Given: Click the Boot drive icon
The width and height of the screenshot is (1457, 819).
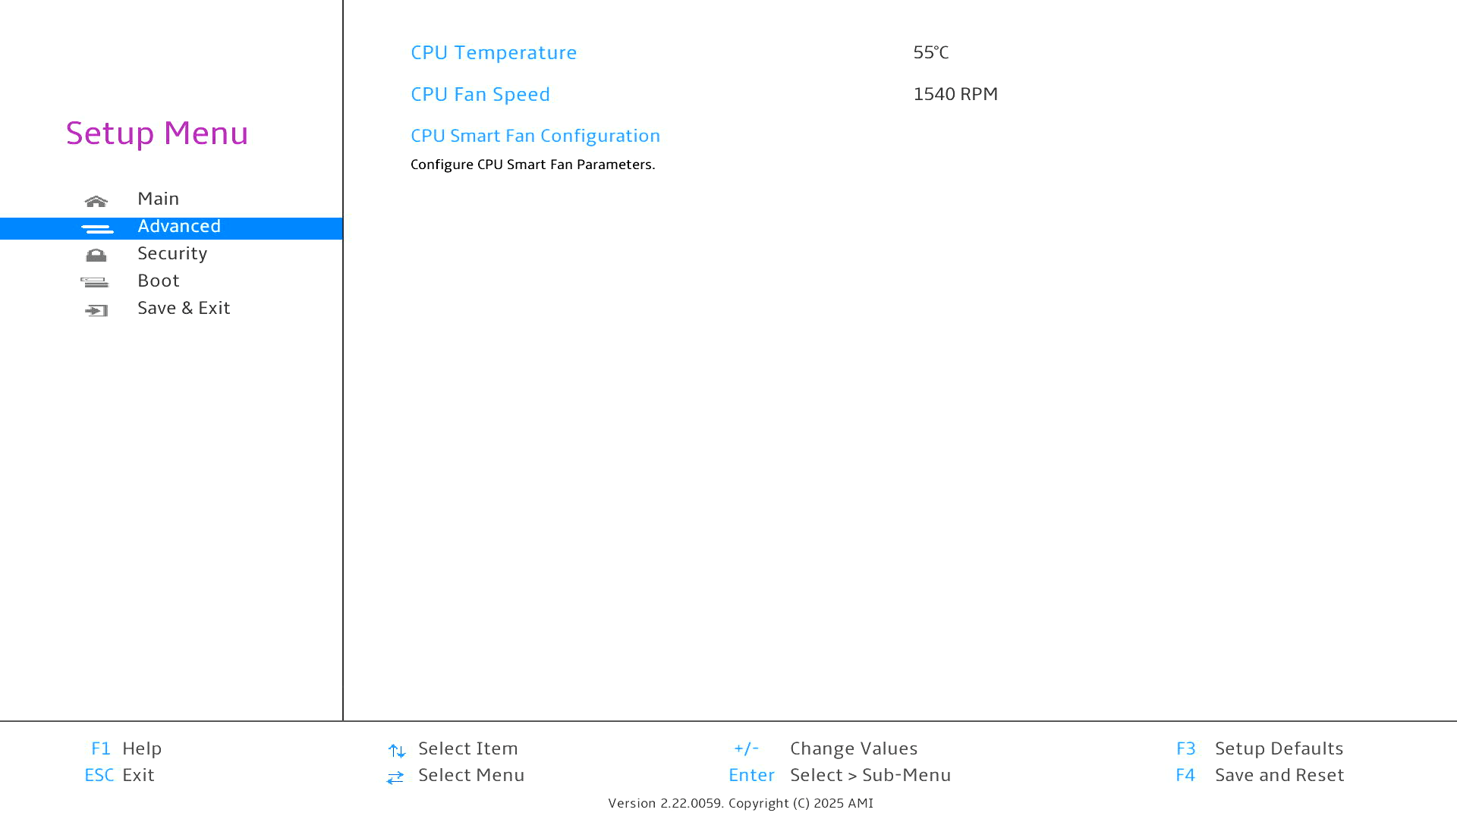Looking at the screenshot, I should (x=95, y=283).
